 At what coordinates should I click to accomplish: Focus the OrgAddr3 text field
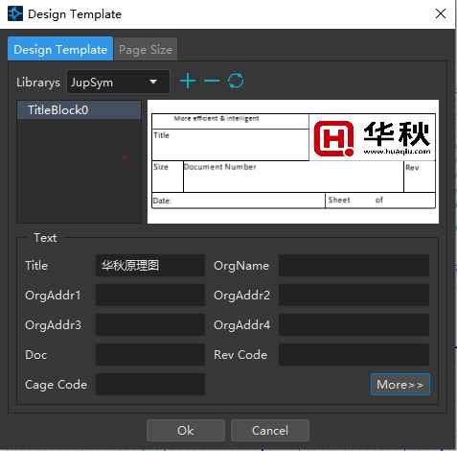pyautogui.click(x=150, y=324)
